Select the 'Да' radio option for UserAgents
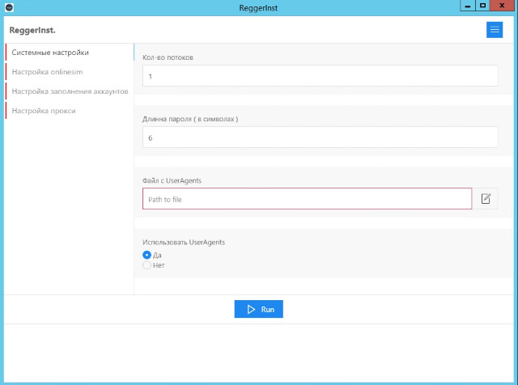Screen dimensions: 518x385 point(146,255)
